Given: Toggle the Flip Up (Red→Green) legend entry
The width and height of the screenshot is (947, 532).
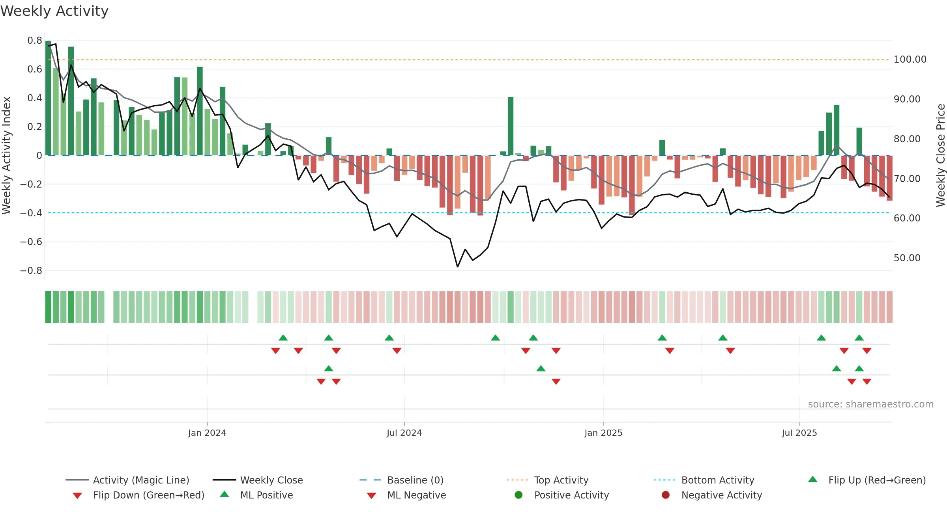Looking at the screenshot, I should coord(867,480).
